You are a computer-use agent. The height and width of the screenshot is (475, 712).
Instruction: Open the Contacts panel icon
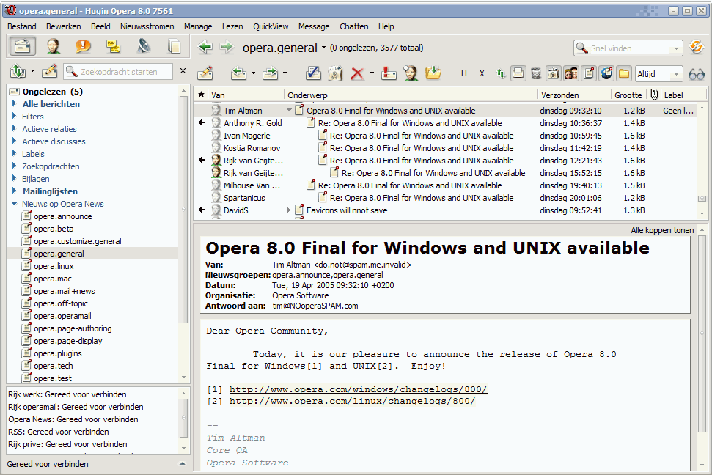(54, 47)
